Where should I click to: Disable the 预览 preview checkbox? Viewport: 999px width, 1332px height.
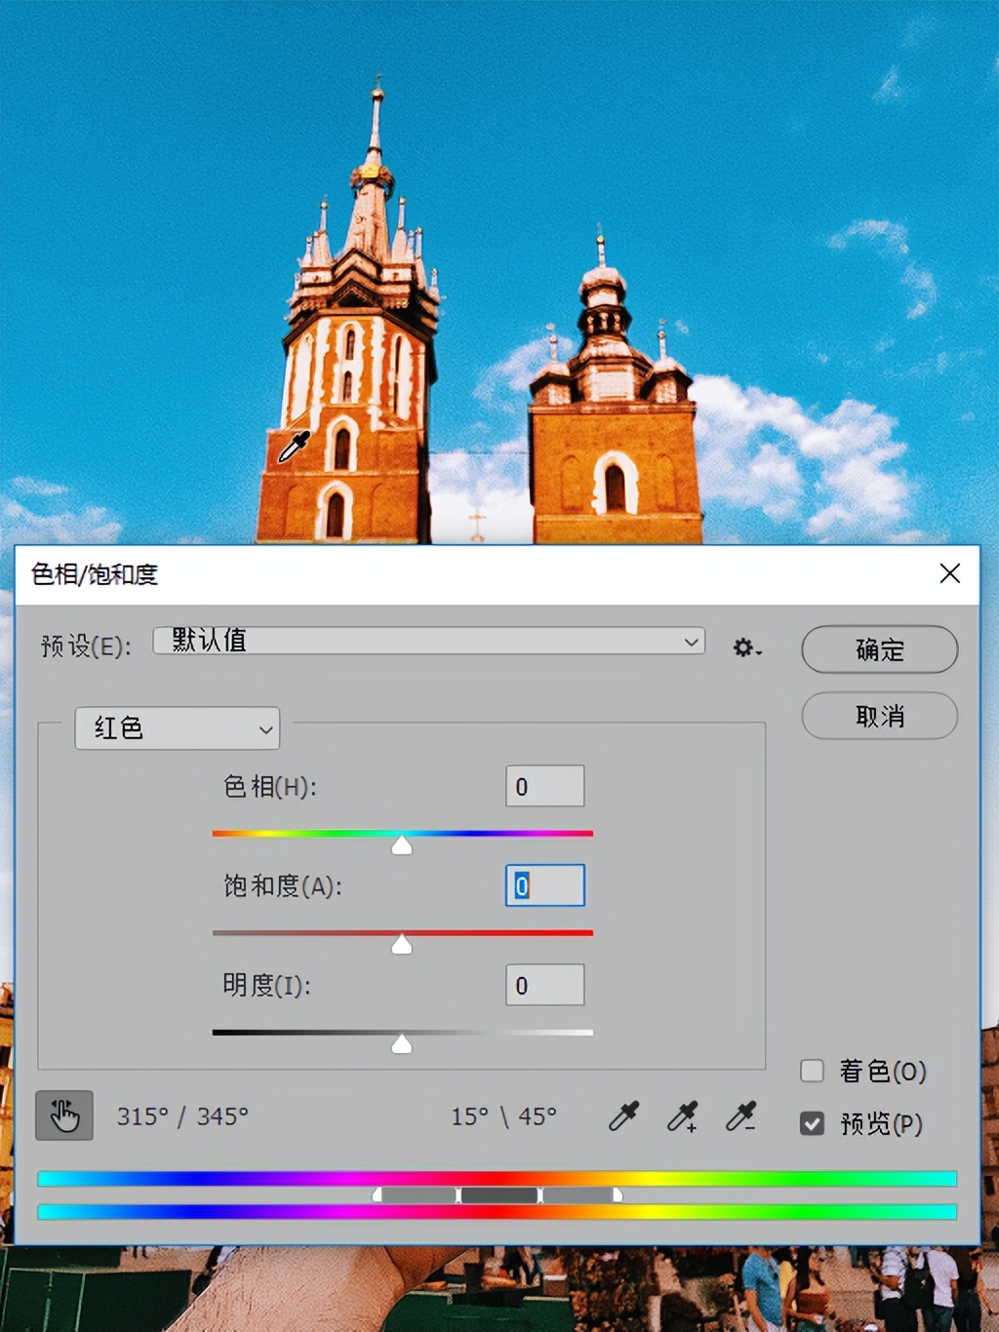coord(811,1123)
